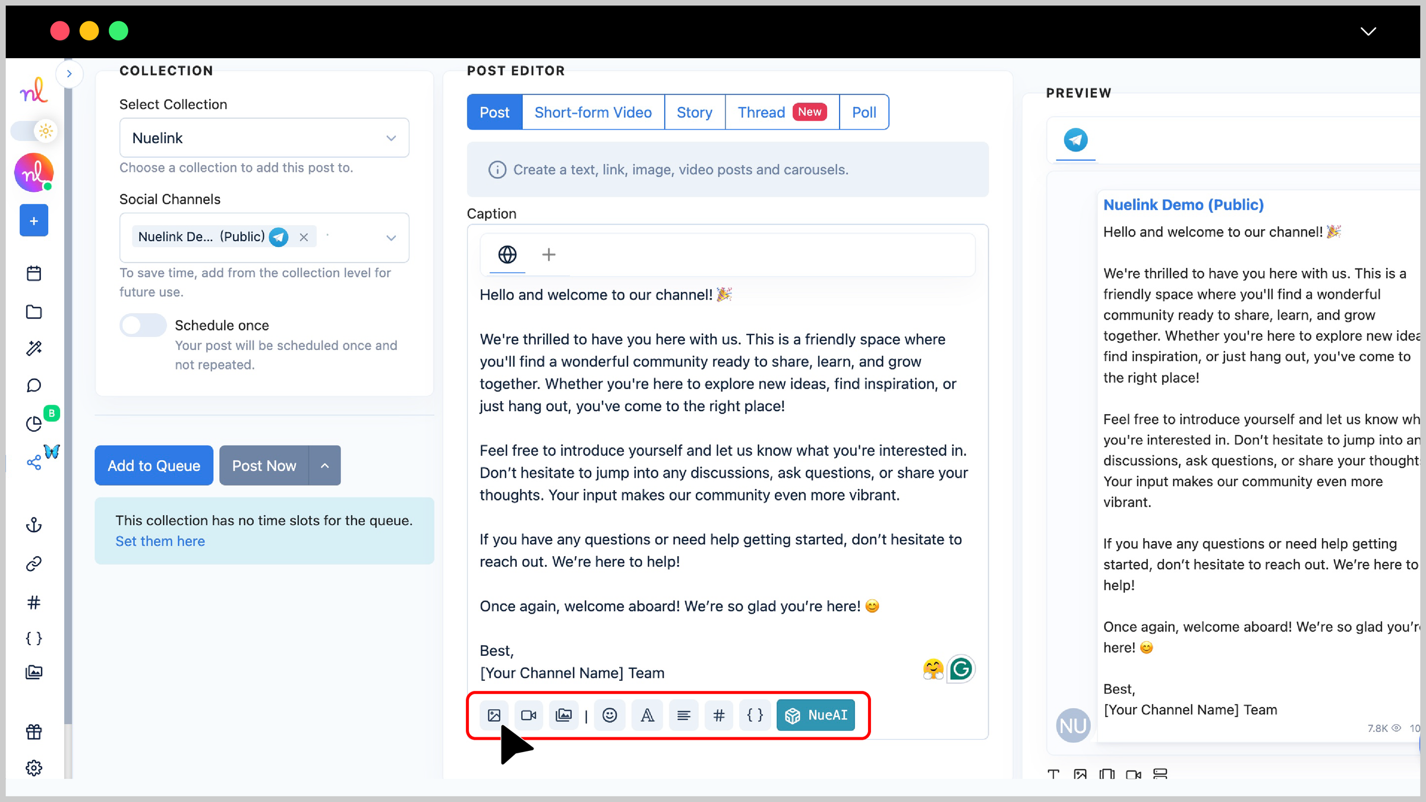Viewport: 1426px width, 802px height.
Task: Toggle the Schedule once switch
Action: [143, 325]
